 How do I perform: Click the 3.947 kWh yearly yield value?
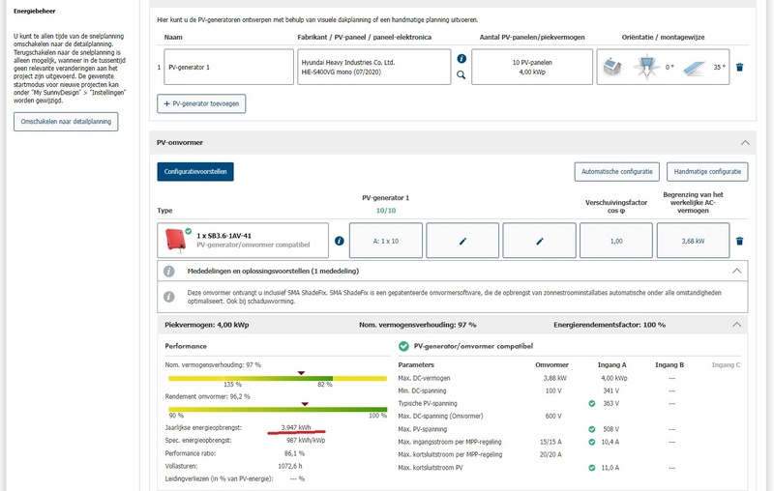coord(296,428)
